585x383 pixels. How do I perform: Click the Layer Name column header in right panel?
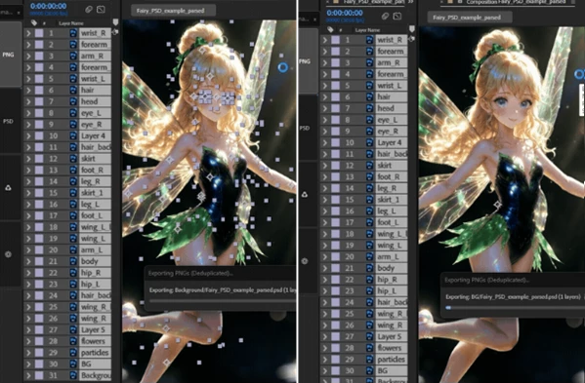pyautogui.click(x=367, y=30)
